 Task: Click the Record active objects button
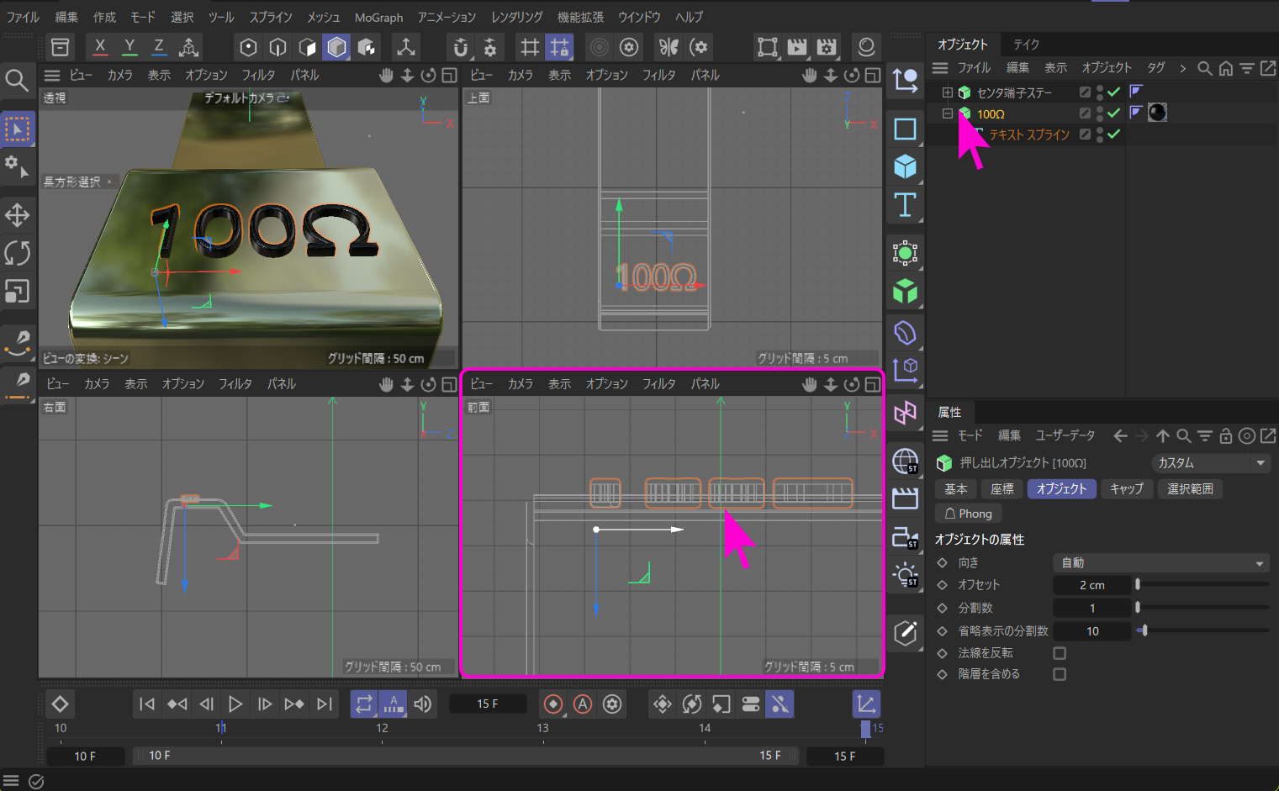[553, 704]
